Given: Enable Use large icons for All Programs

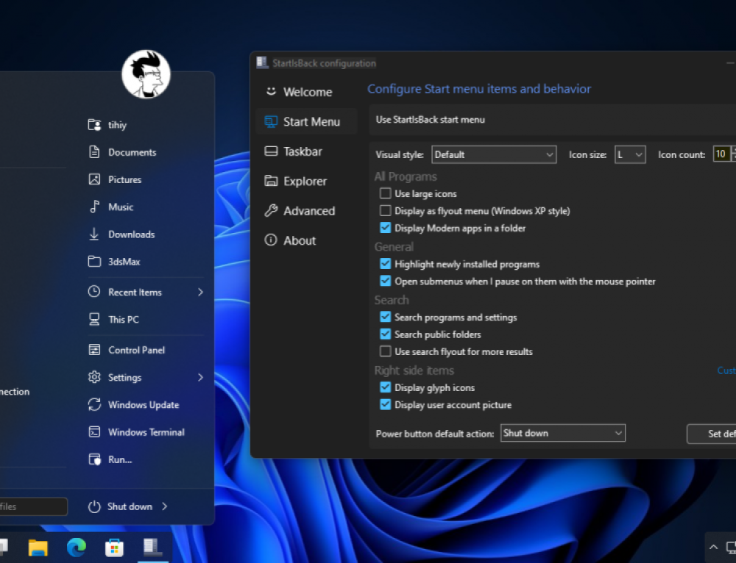Looking at the screenshot, I should click(x=385, y=193).
